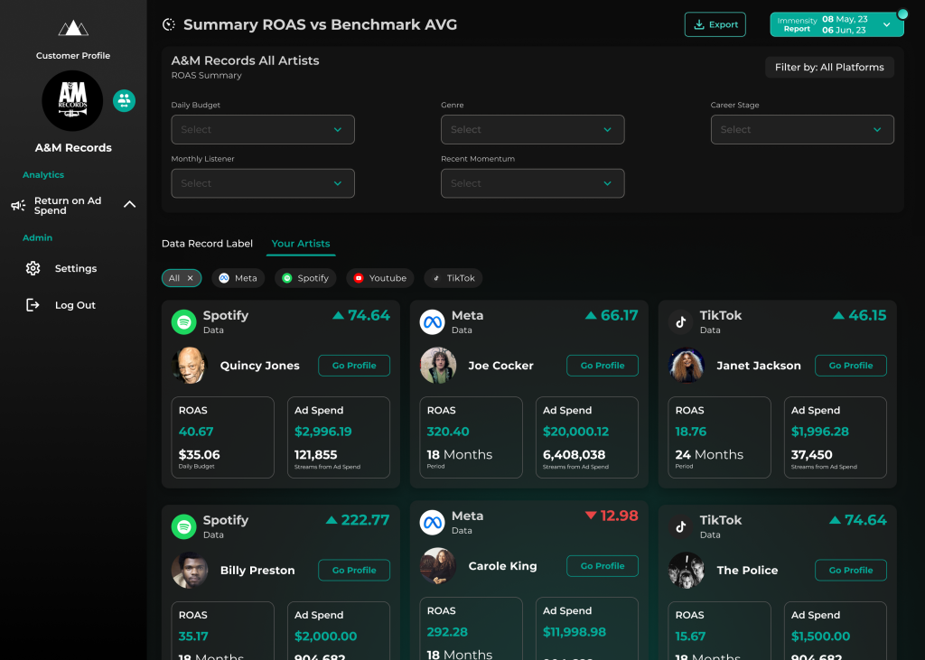The height and width of the screenshot is (660, 925).
Task: Click Spotify logo on Quincy Jones card
Action: point(184,322)
